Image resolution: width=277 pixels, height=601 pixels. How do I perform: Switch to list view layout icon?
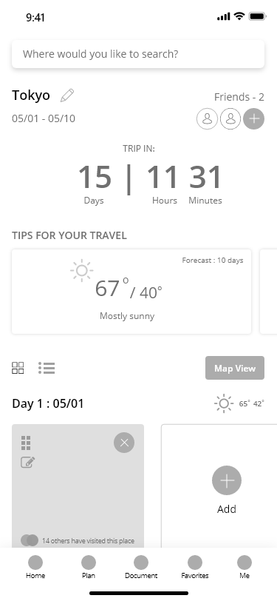click(47, 368)
